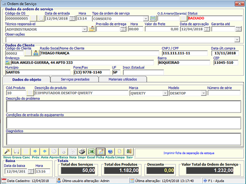Open the calendar beside Previsão de entrega
This screenshot has height=184, width=246.
[123, 29]
